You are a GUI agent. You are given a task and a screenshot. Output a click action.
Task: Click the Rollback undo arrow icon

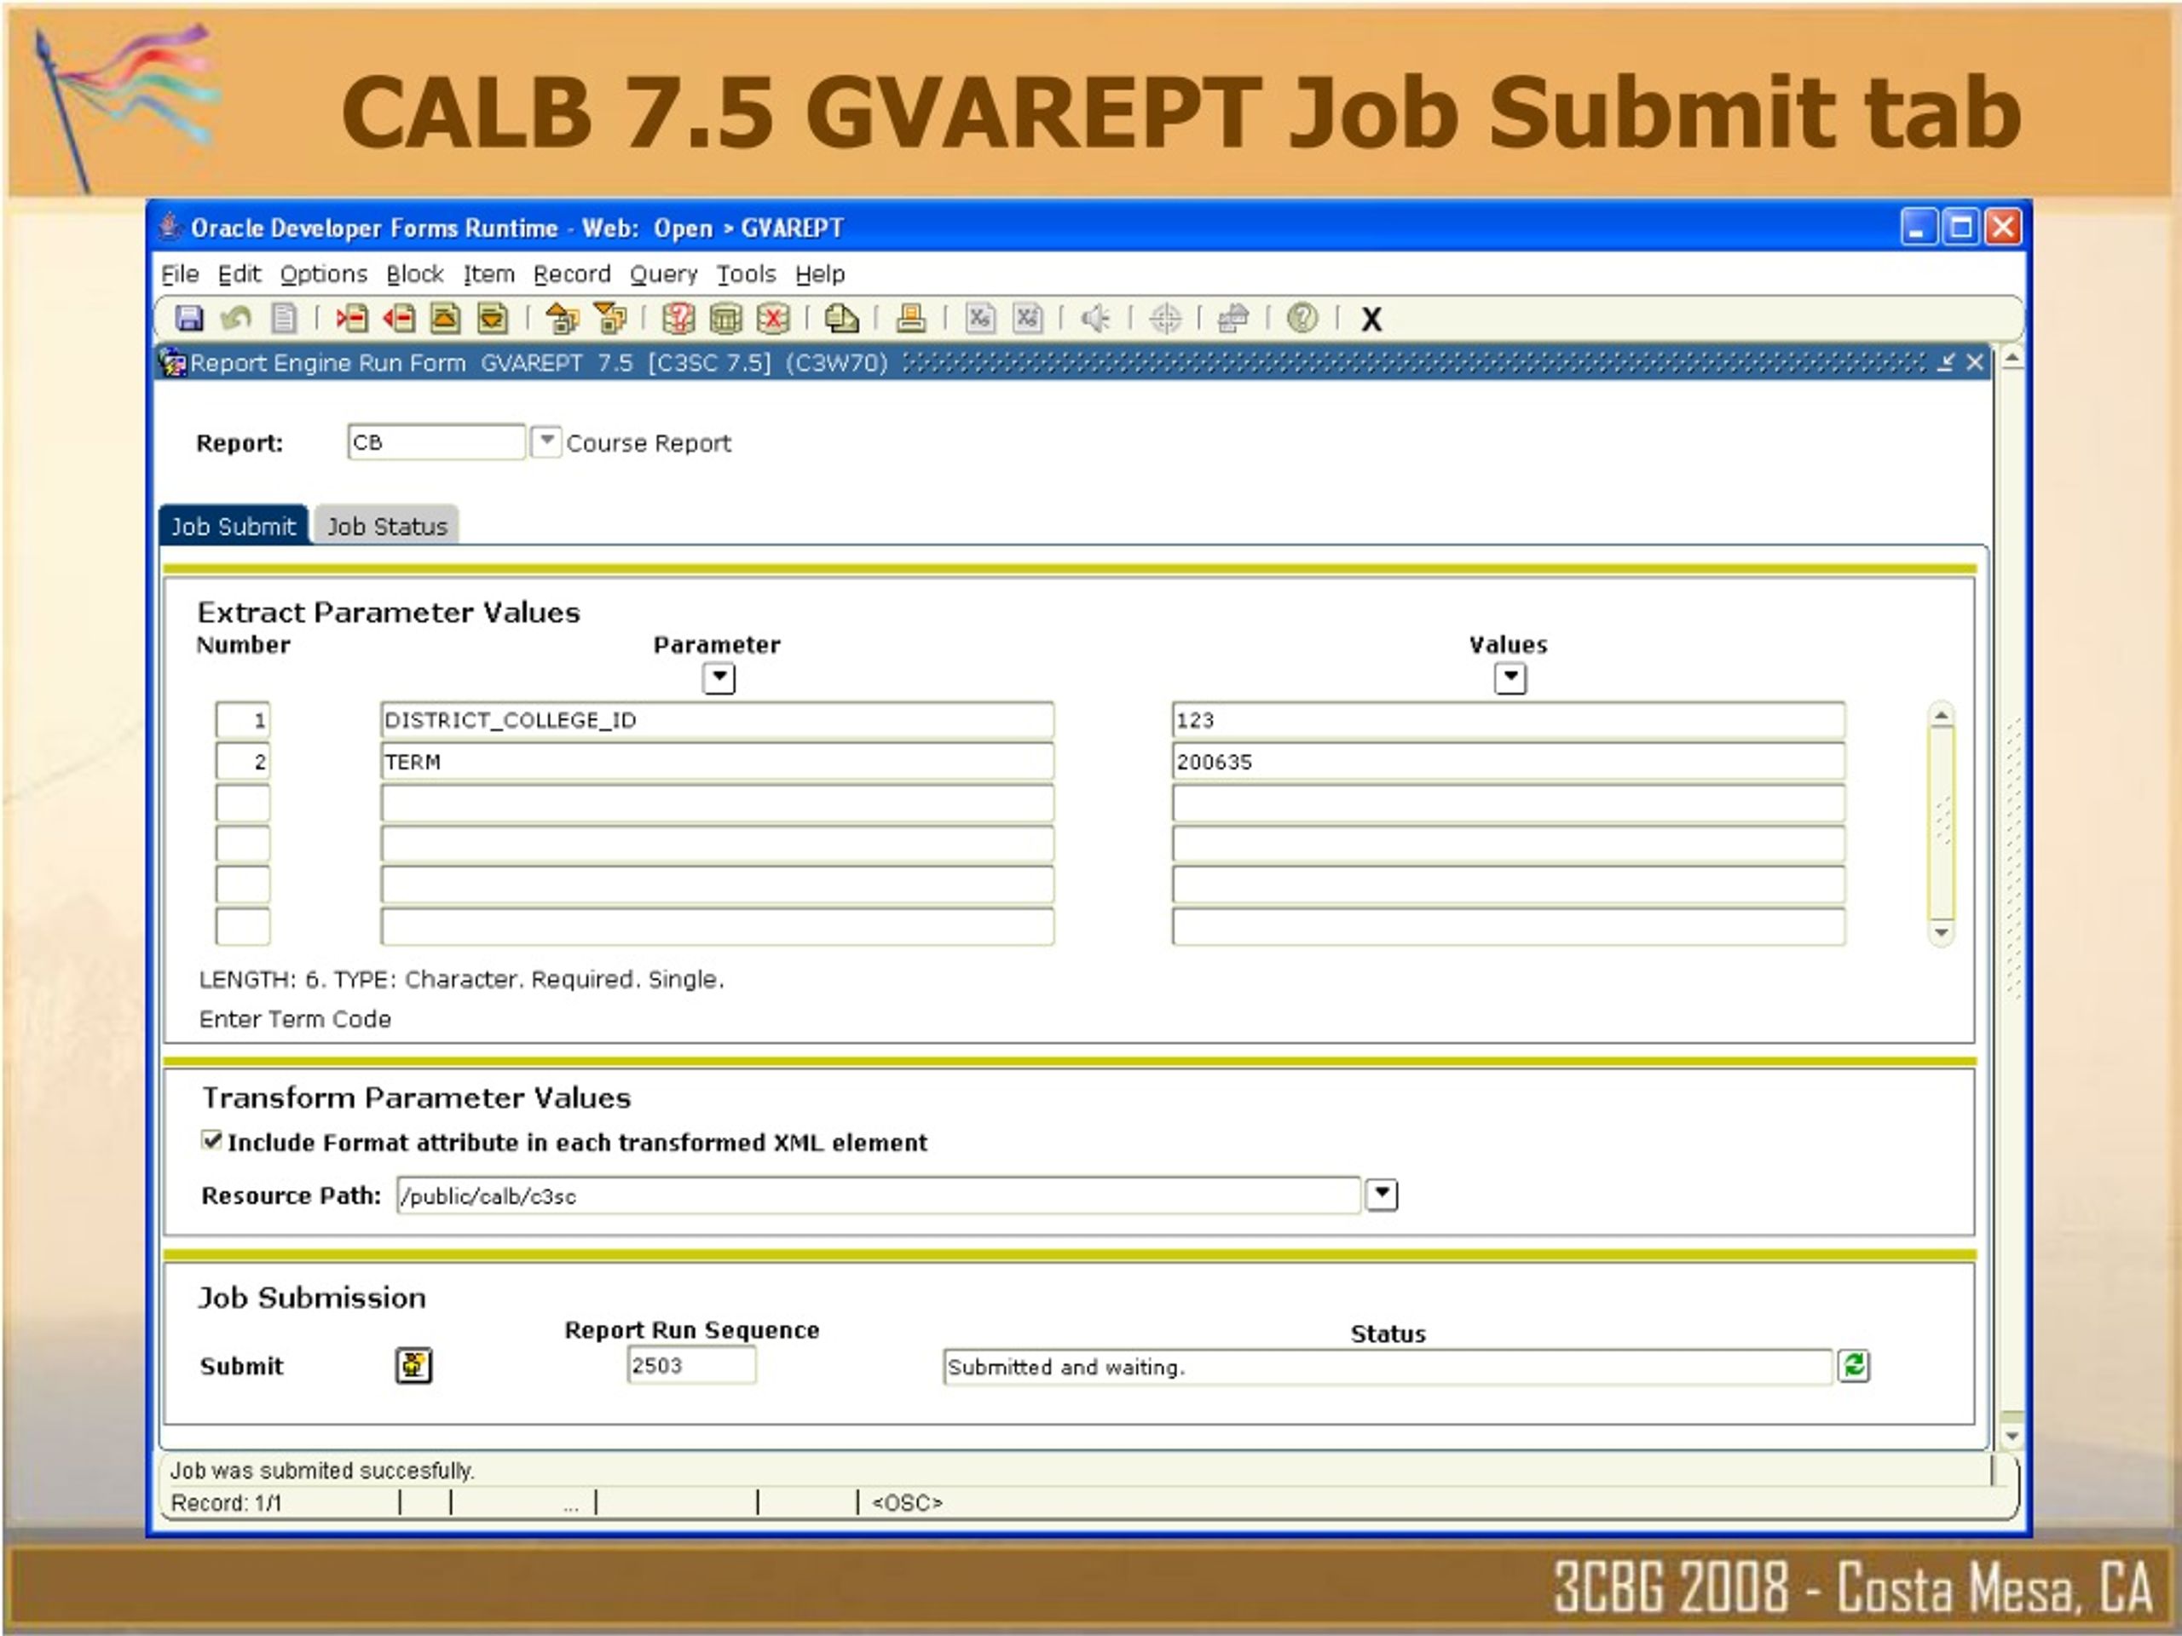point(236,319)
